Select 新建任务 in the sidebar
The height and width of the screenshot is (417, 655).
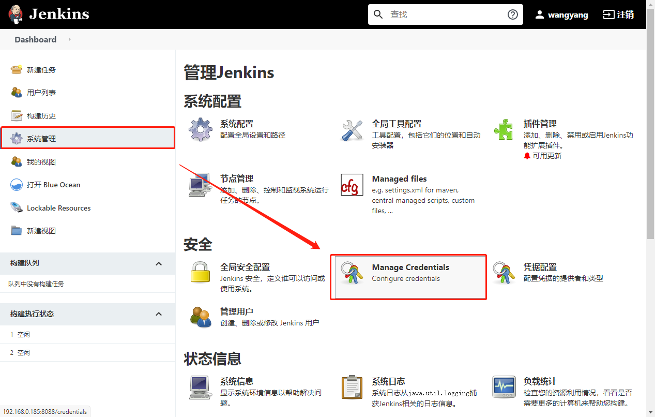tap(41, 70)
